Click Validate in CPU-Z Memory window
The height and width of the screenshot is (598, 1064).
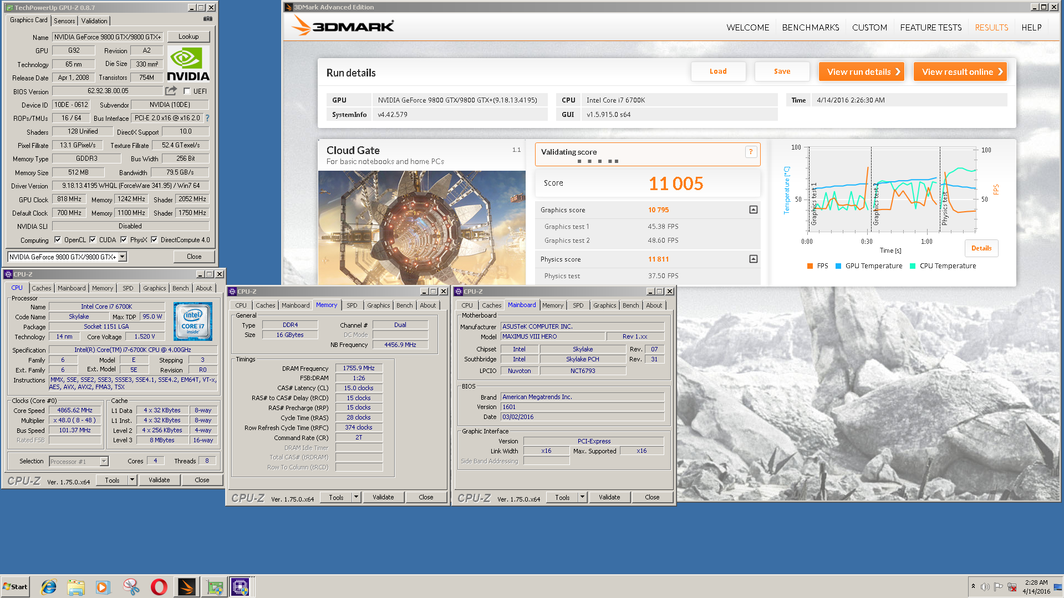pyautogui.click(x=383, y=497)
